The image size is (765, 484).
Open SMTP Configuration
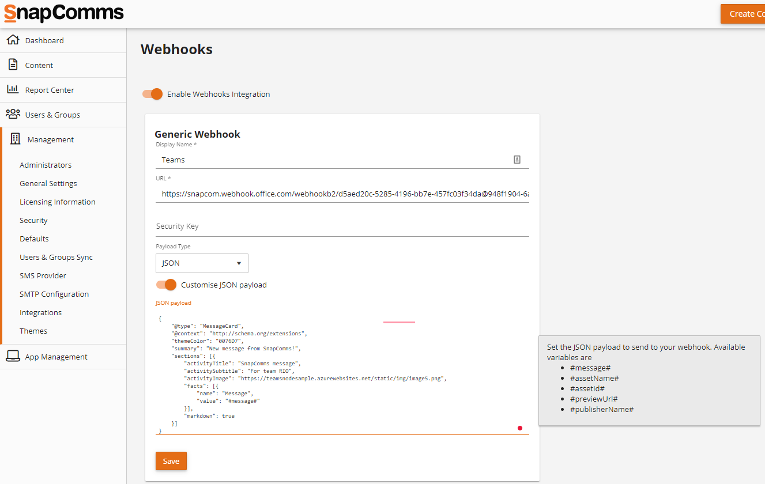54,294
